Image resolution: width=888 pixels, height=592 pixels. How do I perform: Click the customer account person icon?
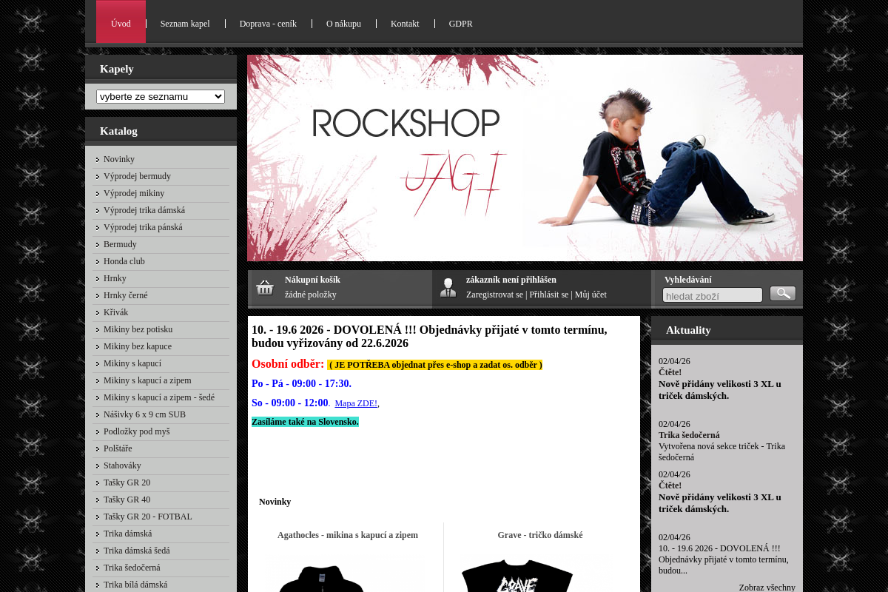448,288
